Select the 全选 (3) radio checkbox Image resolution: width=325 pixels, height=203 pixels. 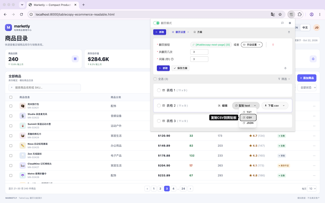click(155, 79)
